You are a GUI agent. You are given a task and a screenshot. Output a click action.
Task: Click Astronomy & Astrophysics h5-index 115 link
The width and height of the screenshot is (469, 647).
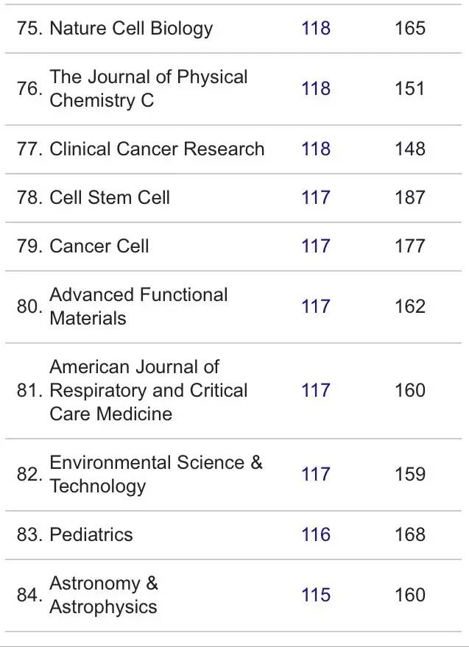[316, 595]
